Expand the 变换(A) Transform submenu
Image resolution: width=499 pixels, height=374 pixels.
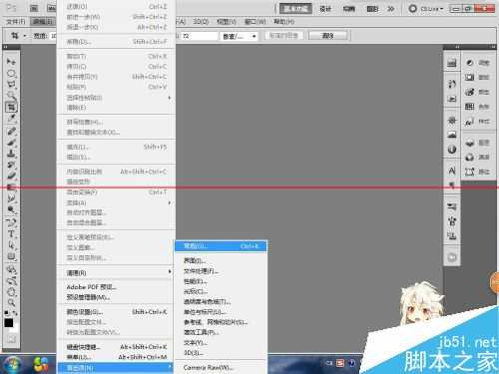click(x=116, y=202)
